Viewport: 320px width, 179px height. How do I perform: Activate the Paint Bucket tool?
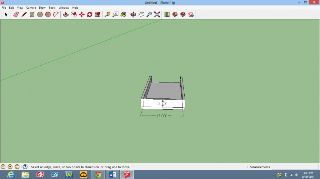pos(123,14)
